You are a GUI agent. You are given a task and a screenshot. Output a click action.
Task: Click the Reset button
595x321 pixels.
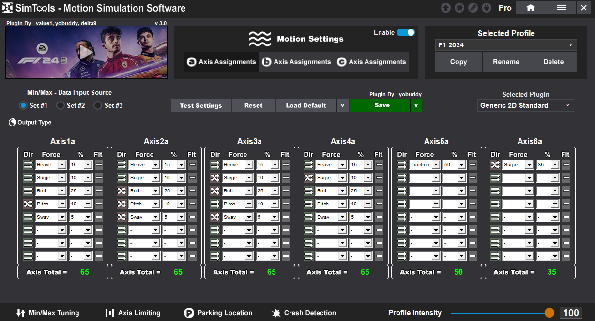254,105
